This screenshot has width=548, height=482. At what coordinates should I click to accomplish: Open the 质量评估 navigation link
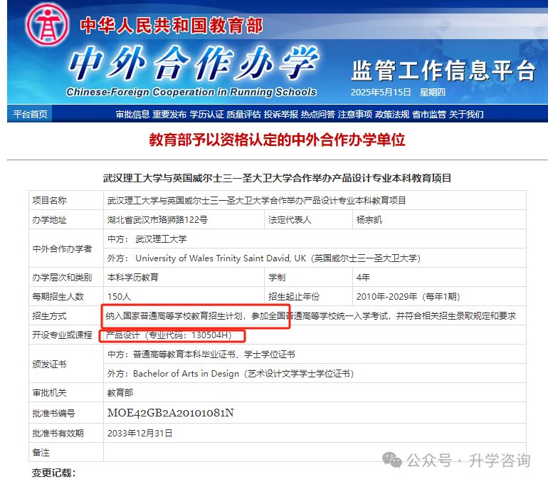tap(243, 115)
